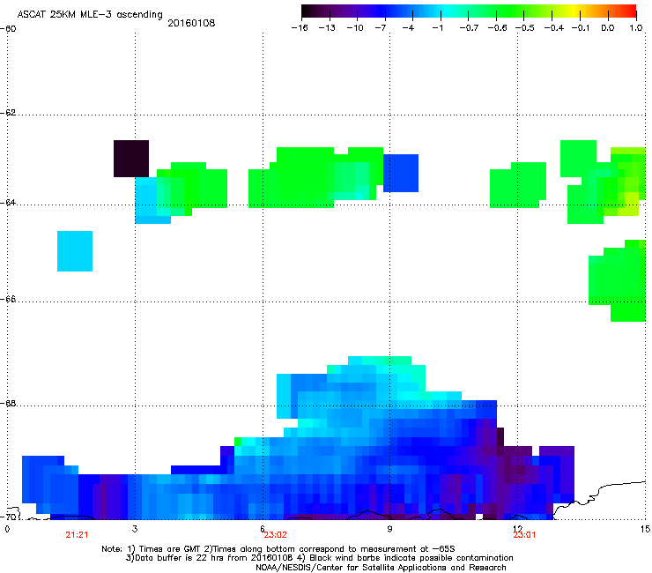The height and width of the screenshot is (573, 652).
Task: Click the color bar label '1.0'
Action: 636,28
